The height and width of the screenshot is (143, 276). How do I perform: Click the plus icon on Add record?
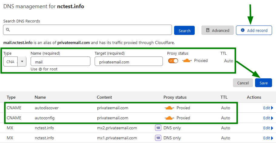point(243,30)
